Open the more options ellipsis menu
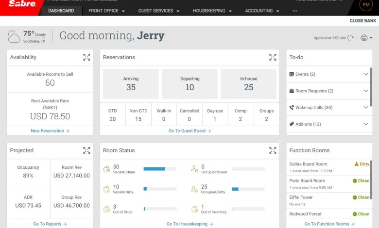Screen dimensions: 379x228 295,11
